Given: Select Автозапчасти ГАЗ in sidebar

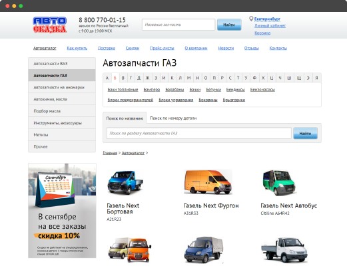Looking at the screenshot, I should tap(62, 76).
